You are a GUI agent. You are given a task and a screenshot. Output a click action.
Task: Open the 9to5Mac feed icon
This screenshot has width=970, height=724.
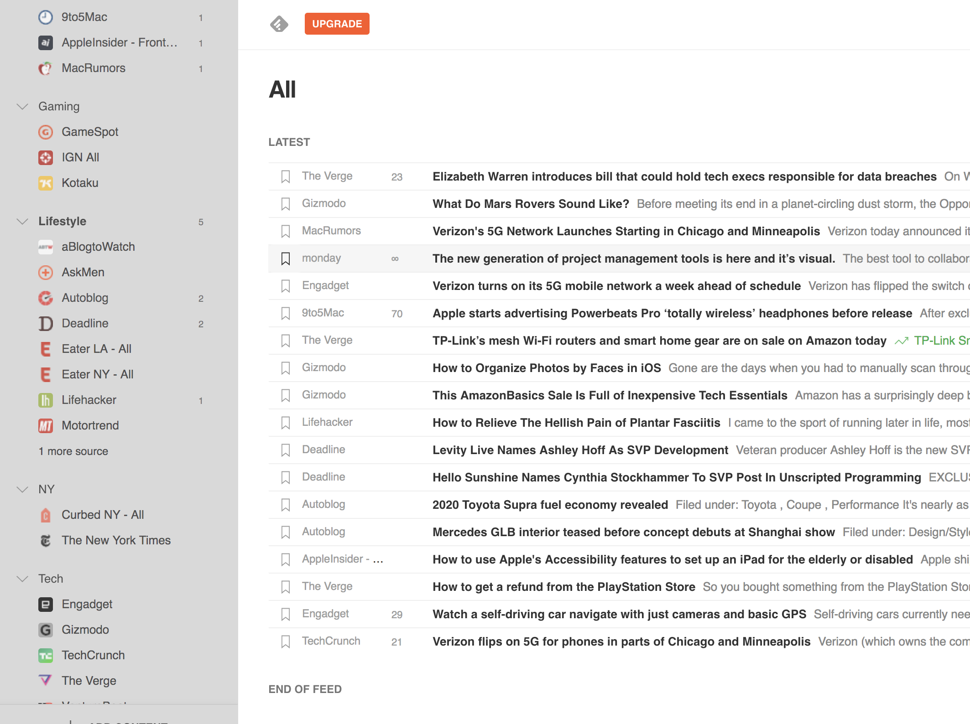45,17
